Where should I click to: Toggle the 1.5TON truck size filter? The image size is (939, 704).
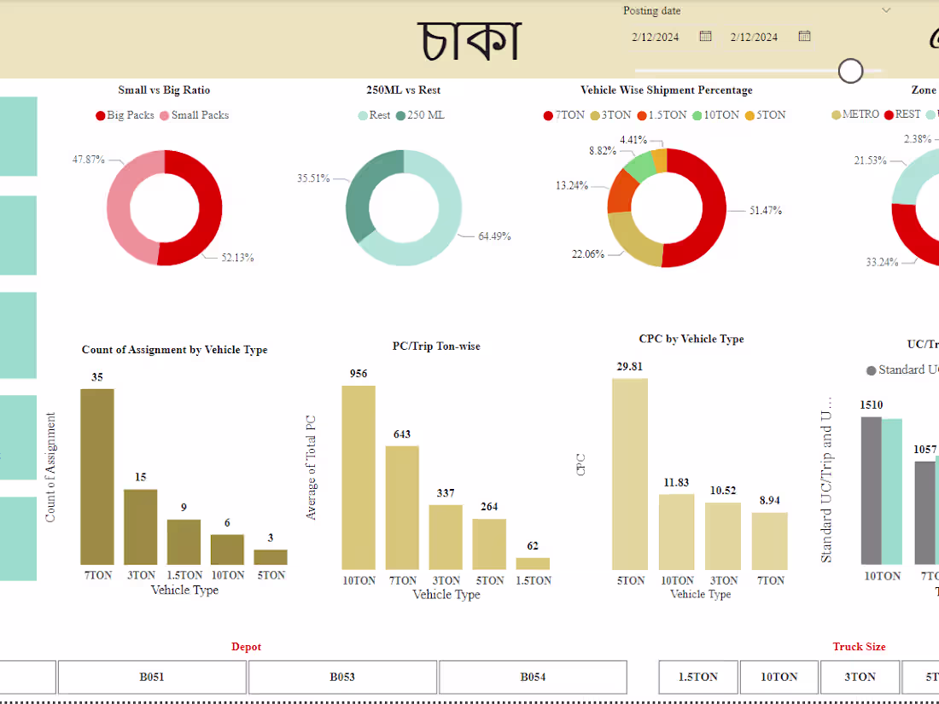point(697,677)
